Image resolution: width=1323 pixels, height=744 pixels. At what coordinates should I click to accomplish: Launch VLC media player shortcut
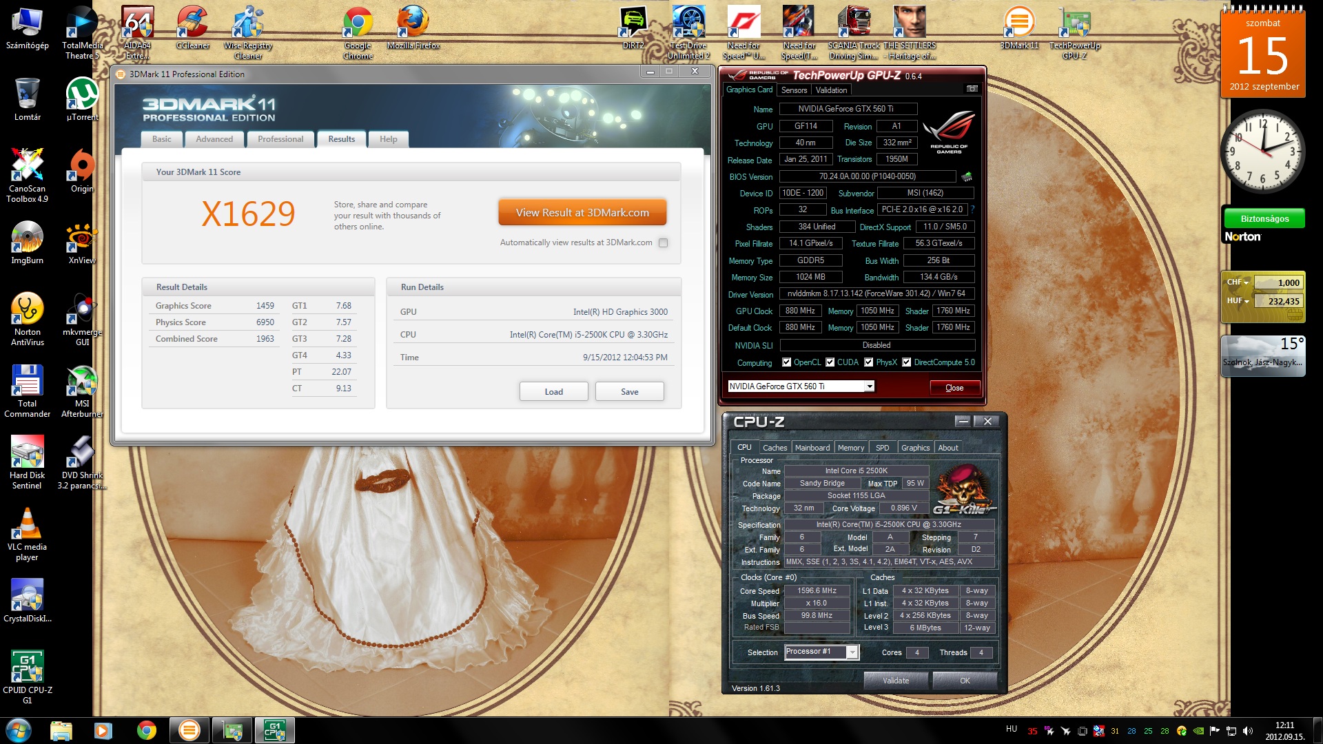point(28,534)
